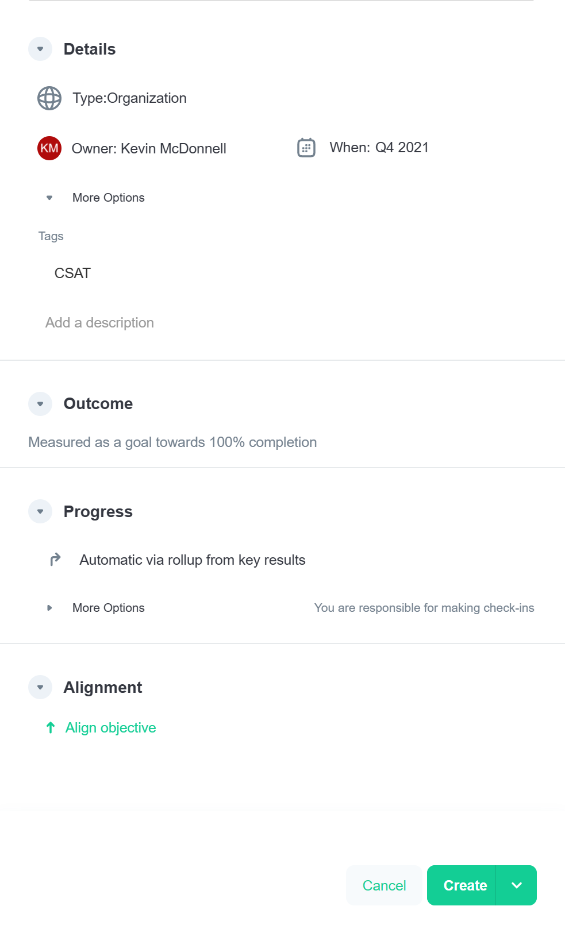Open the Align objective link

111,728
